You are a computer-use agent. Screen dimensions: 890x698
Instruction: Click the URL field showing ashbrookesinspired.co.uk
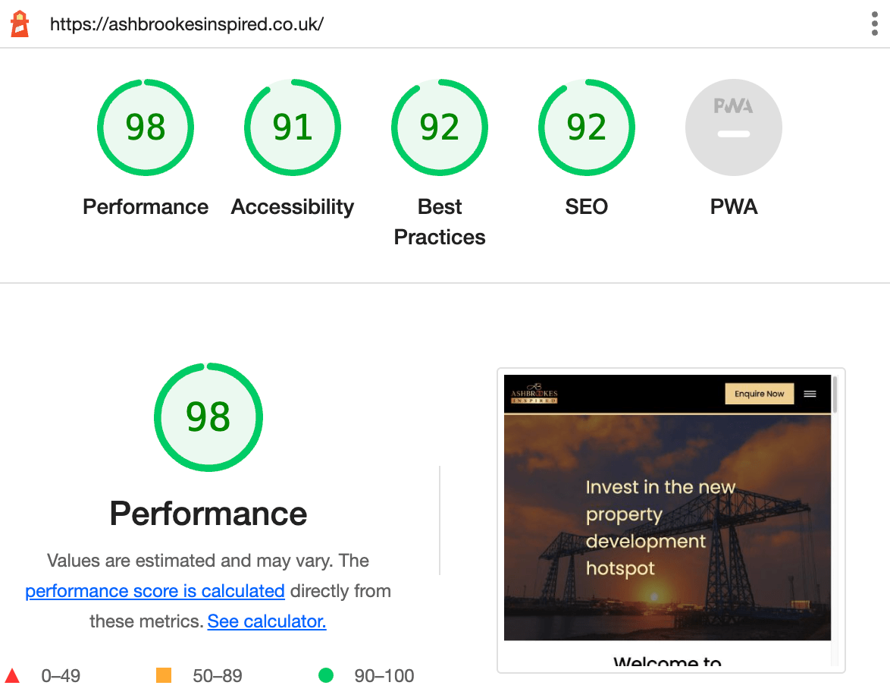187,24
